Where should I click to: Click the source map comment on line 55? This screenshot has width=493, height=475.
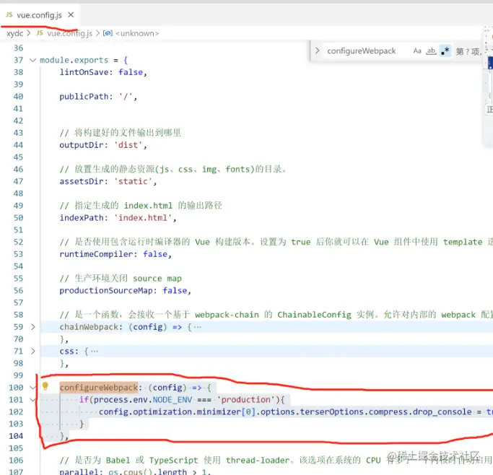tap(121, 279)
